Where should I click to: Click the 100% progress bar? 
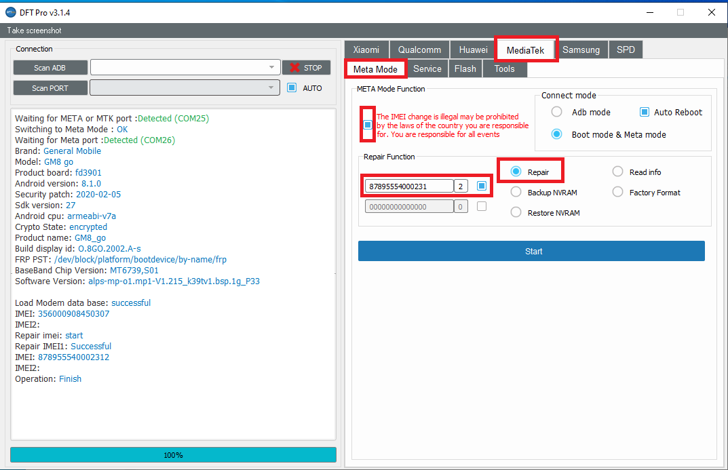click(x=173, y=455)
